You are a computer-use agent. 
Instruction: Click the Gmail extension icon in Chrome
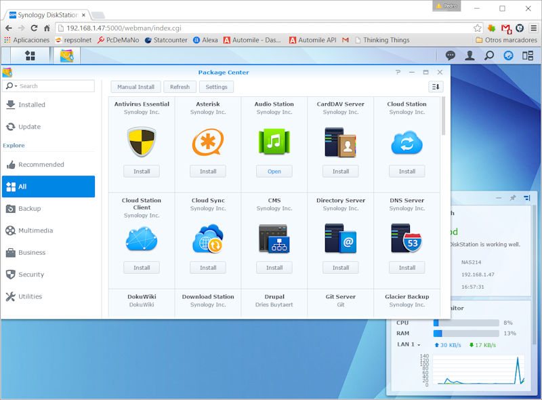(506, 28)
